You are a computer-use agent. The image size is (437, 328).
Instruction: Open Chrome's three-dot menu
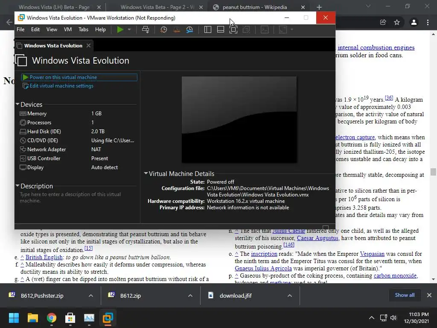coord(428,22)
